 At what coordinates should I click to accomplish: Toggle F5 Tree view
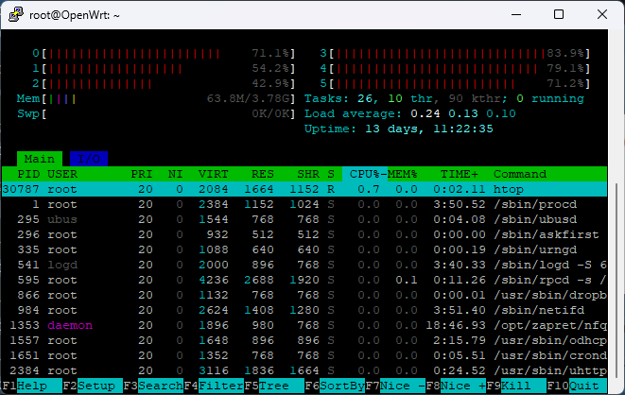click(x=271, y=386)
